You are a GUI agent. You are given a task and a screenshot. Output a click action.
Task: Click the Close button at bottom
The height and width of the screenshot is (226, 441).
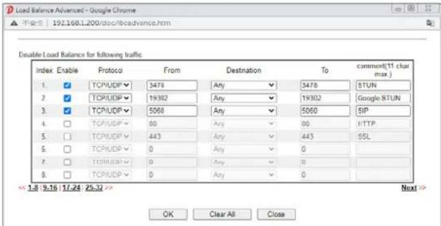pos(276,214)
